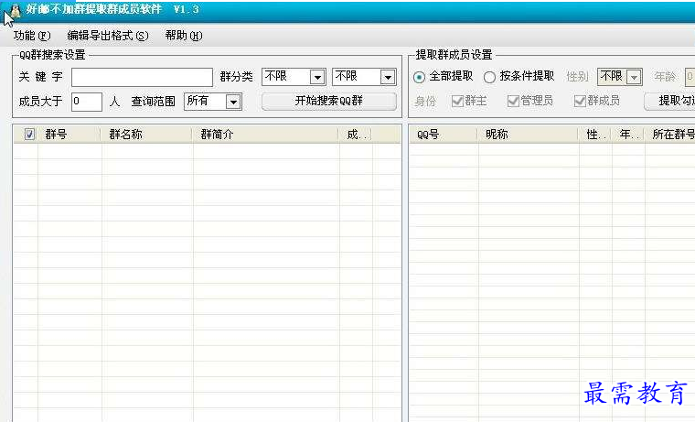This screenshot has height=422, width=695.
Task: Click the penguin app icon in title bar
Action: [15, 10]
